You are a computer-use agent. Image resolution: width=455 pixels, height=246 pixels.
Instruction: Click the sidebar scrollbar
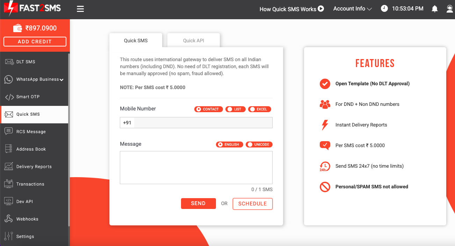pyautogui.click(x=69, y=140)
